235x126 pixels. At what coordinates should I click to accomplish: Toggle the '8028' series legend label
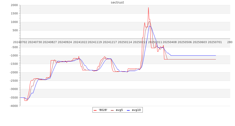103,110
